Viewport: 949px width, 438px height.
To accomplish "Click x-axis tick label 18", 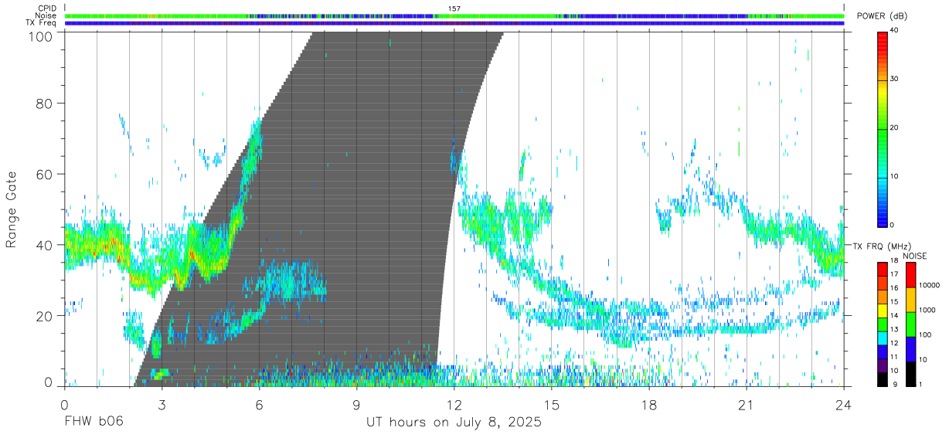I will tap(649, 404).
